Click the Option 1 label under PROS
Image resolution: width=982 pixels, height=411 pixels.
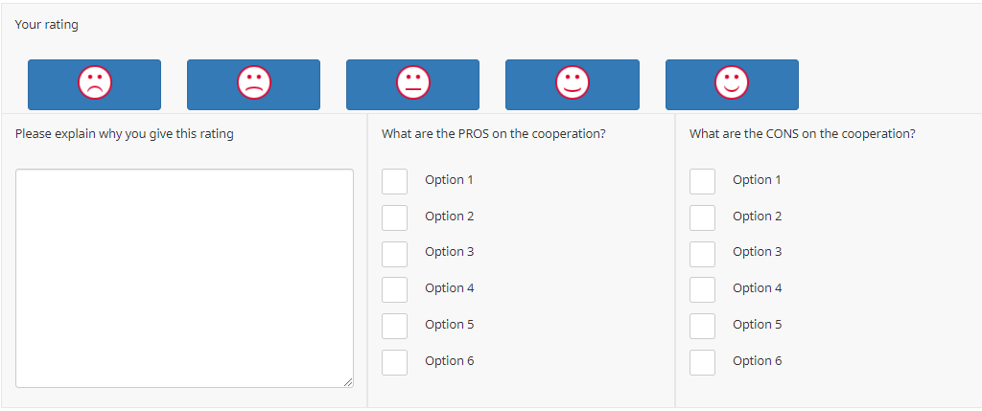click(449, 180)
